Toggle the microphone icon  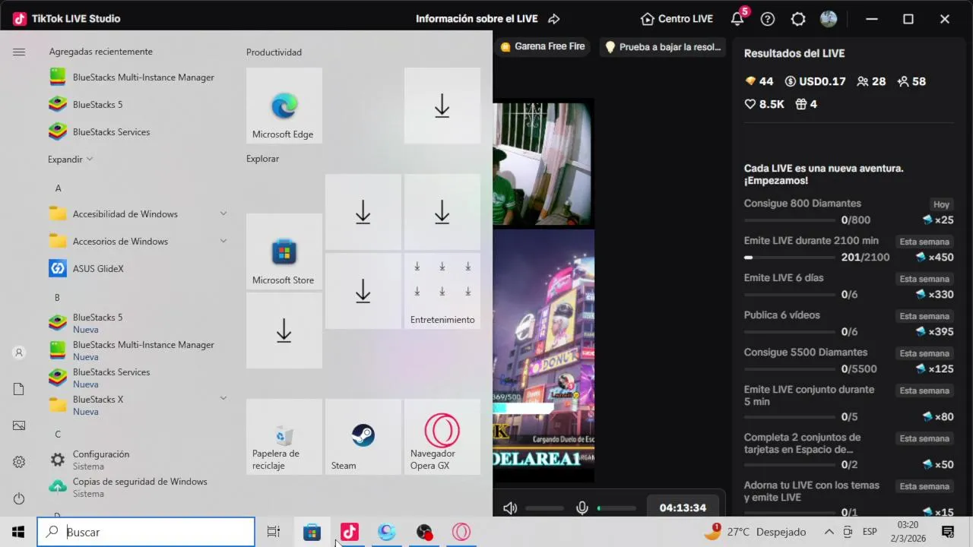click(x=582, y=508)
